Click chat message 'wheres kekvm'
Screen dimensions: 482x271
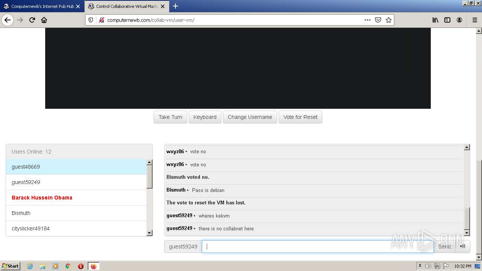click(x=214, y=216)
